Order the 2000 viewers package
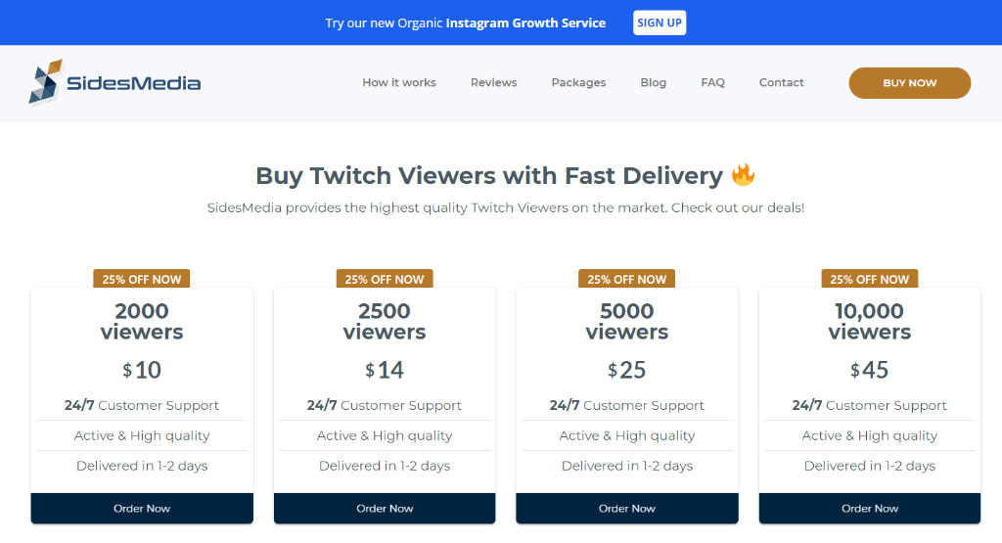The height and width of the screenshot is (543, 1002). (x=142, y=509)
